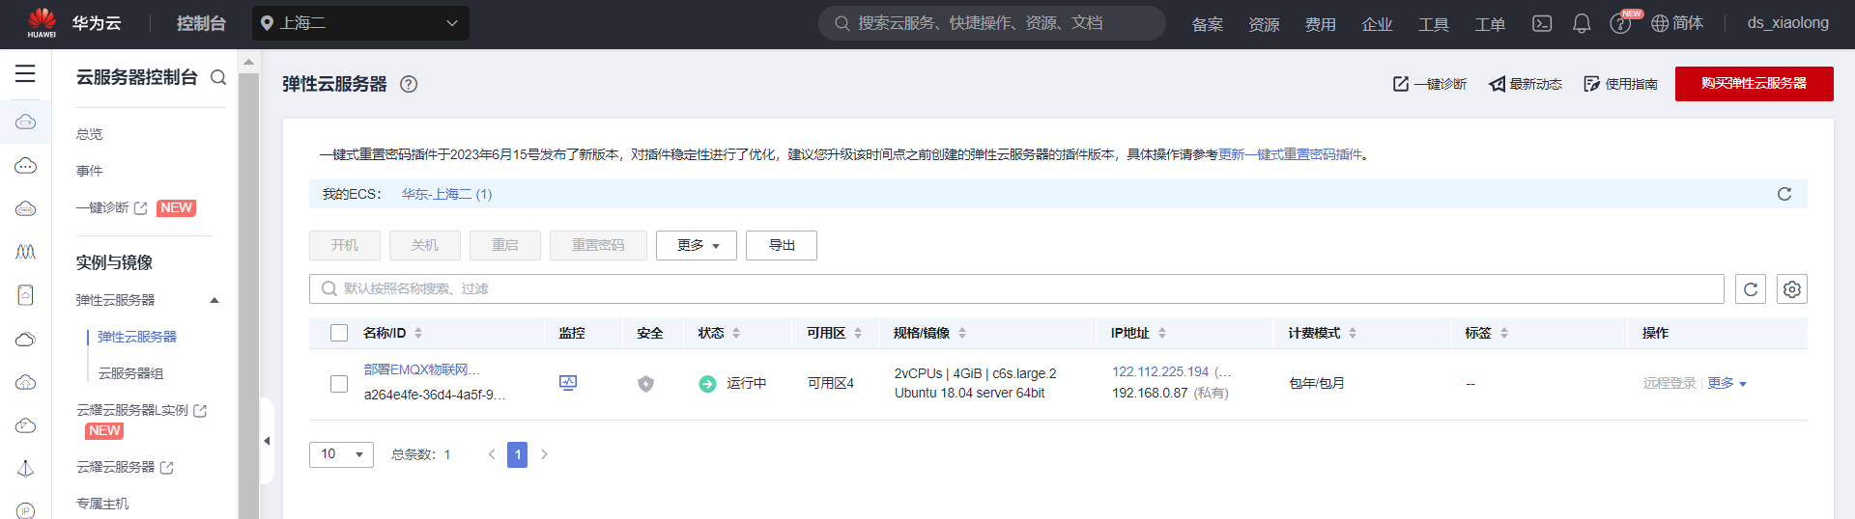Sort by 可用区 column
1855x519 pixels.
pyautogui.click(x=858, y=333)
